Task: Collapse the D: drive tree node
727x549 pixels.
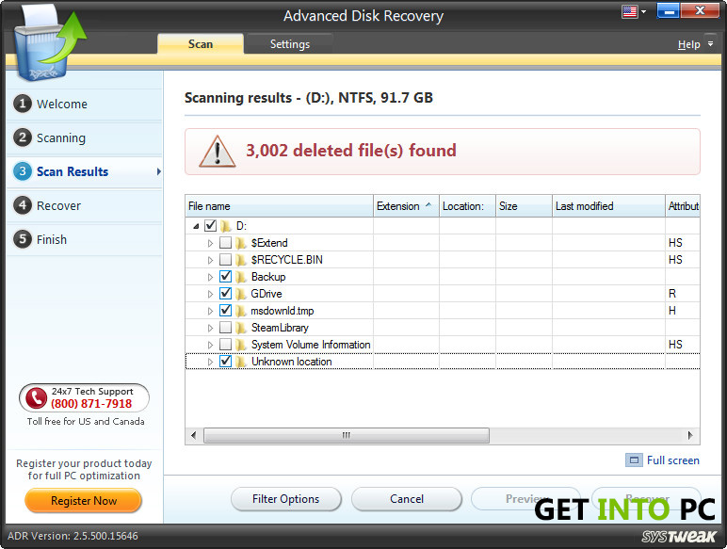Action: pyautogui.click(x=196, y=226)
